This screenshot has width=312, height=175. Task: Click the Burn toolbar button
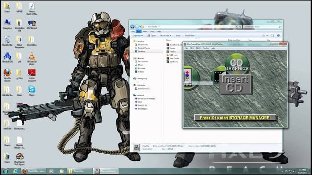pyautogui.click(x=178, y=36)
